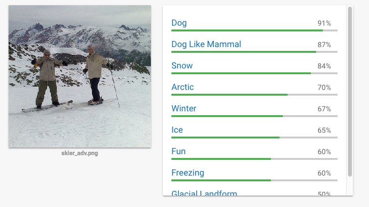
Task: Click the skier_adv.png filename caption
Action: (80, 153)
